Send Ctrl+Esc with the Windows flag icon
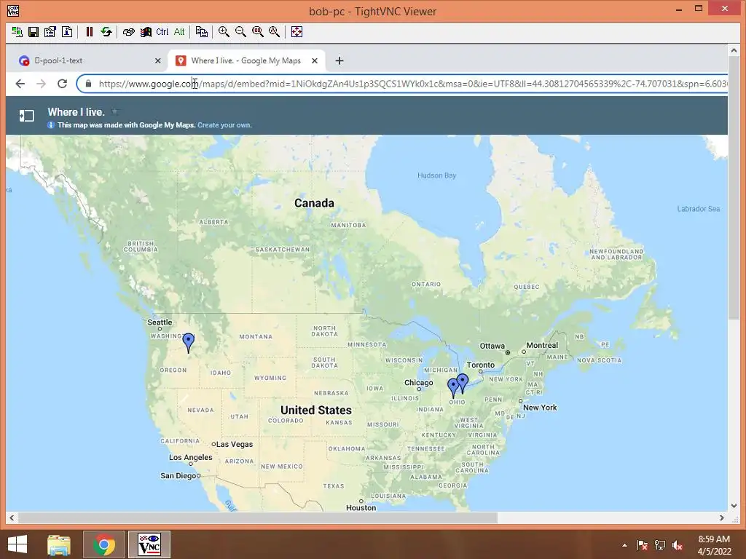Image resolution: width=746 pixels, height=559 pixels. coord(146,32)
